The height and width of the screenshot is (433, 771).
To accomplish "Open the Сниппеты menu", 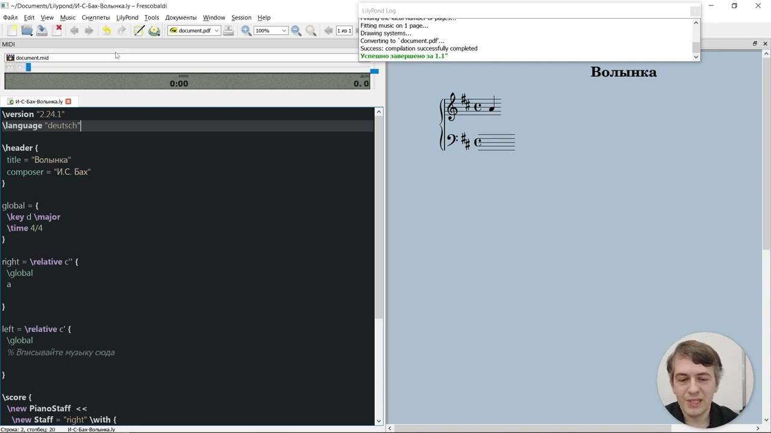I will tap(96, 17).
